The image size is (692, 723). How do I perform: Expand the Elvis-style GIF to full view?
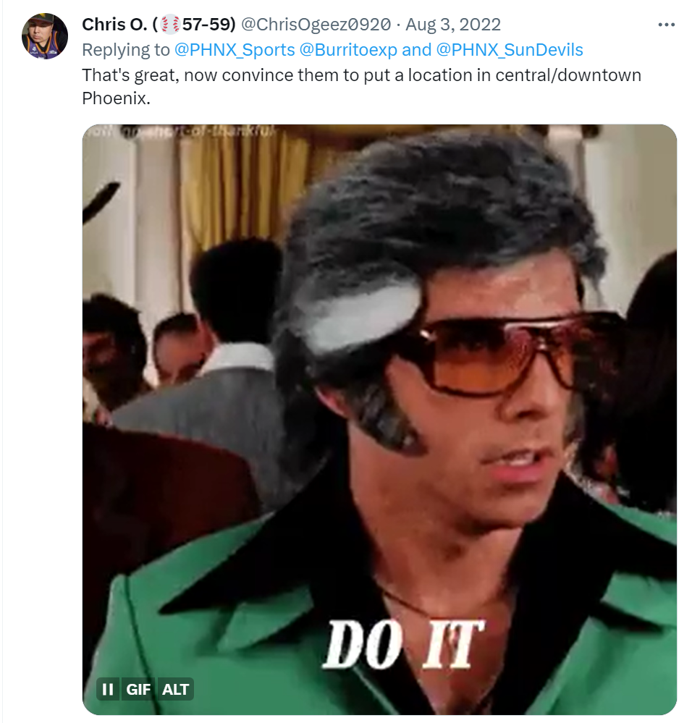coord(379,420)
